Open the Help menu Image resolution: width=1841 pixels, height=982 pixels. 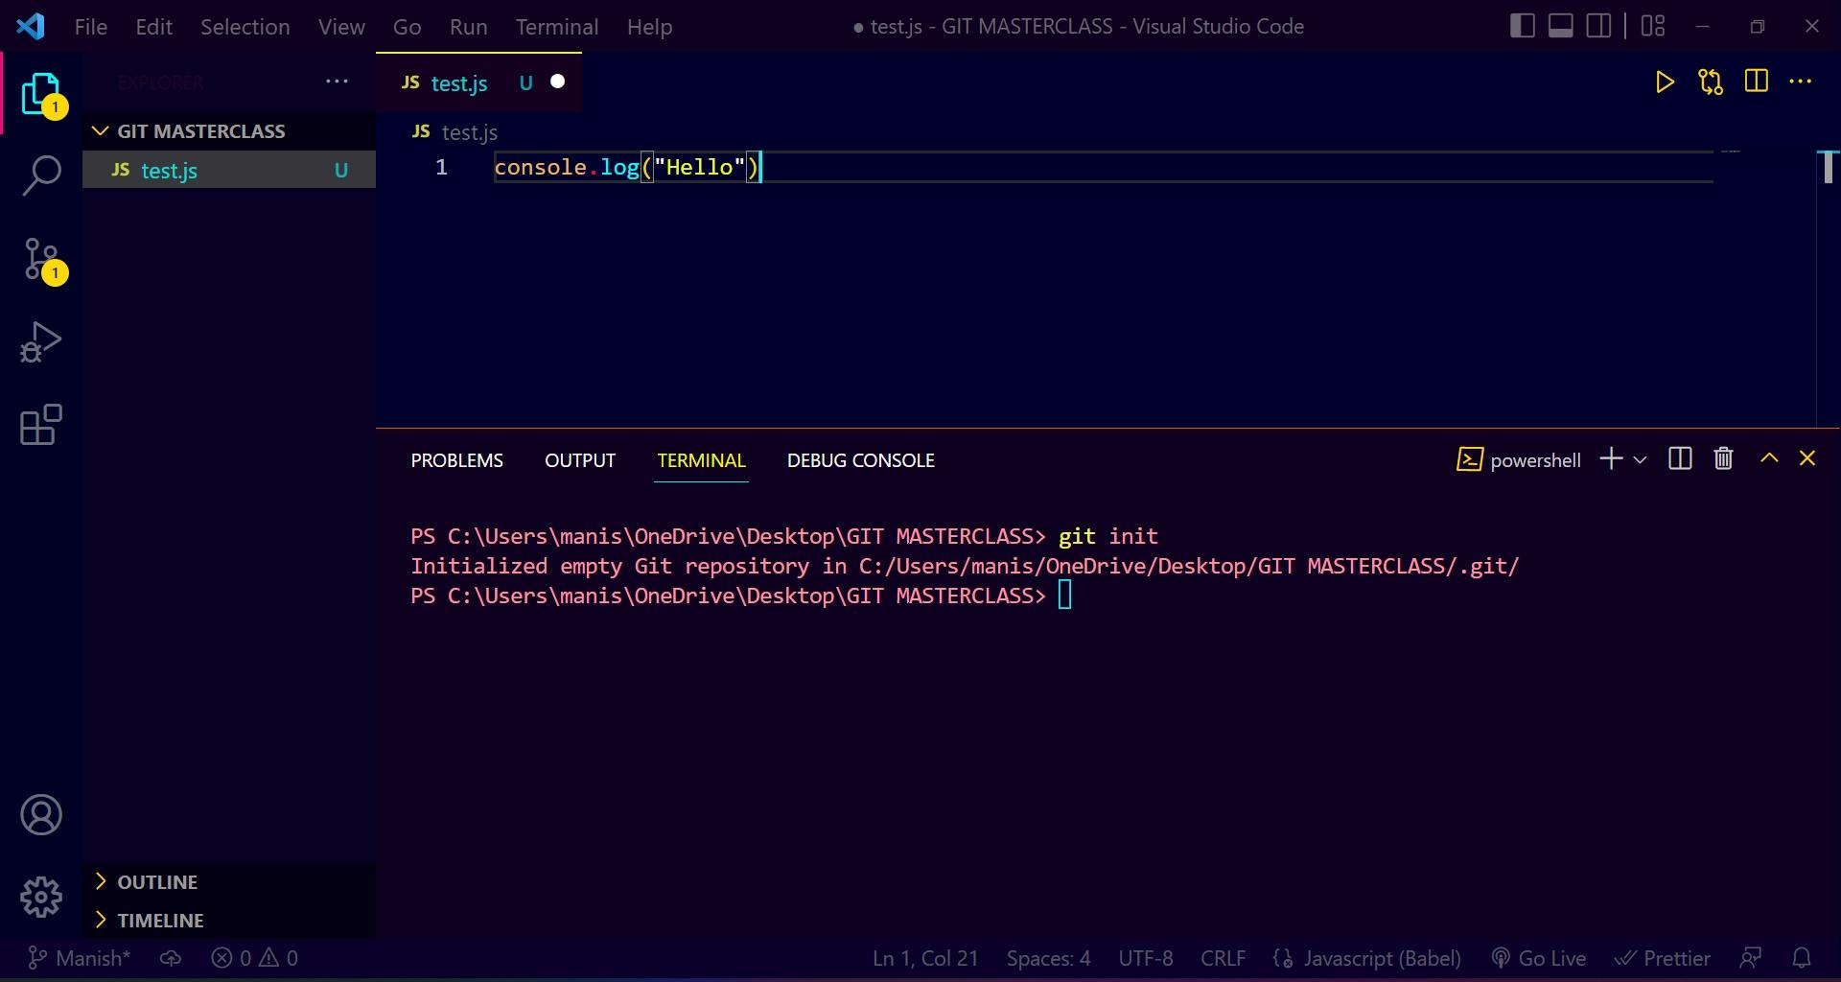point(649,27)
